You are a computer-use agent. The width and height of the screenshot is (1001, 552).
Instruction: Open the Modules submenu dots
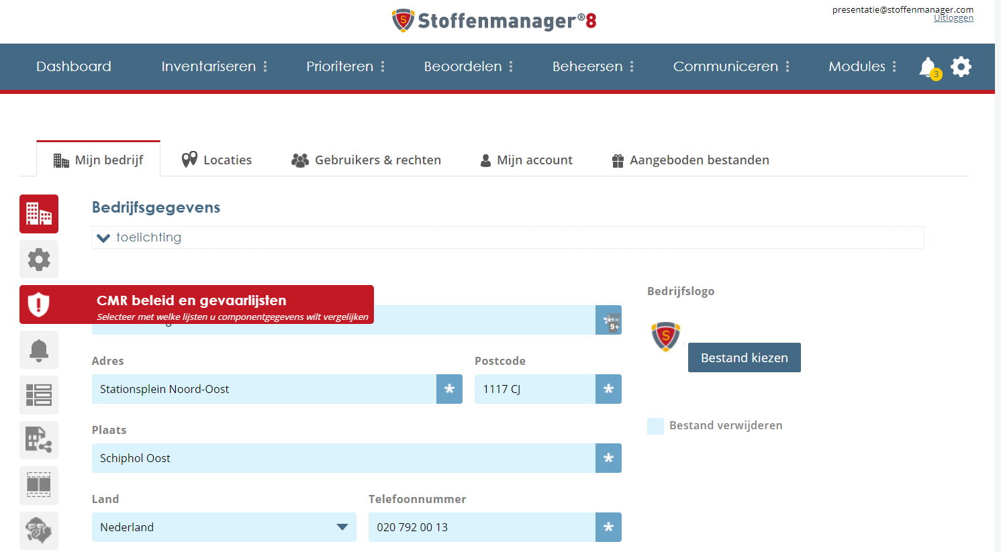tap(894, 66)
